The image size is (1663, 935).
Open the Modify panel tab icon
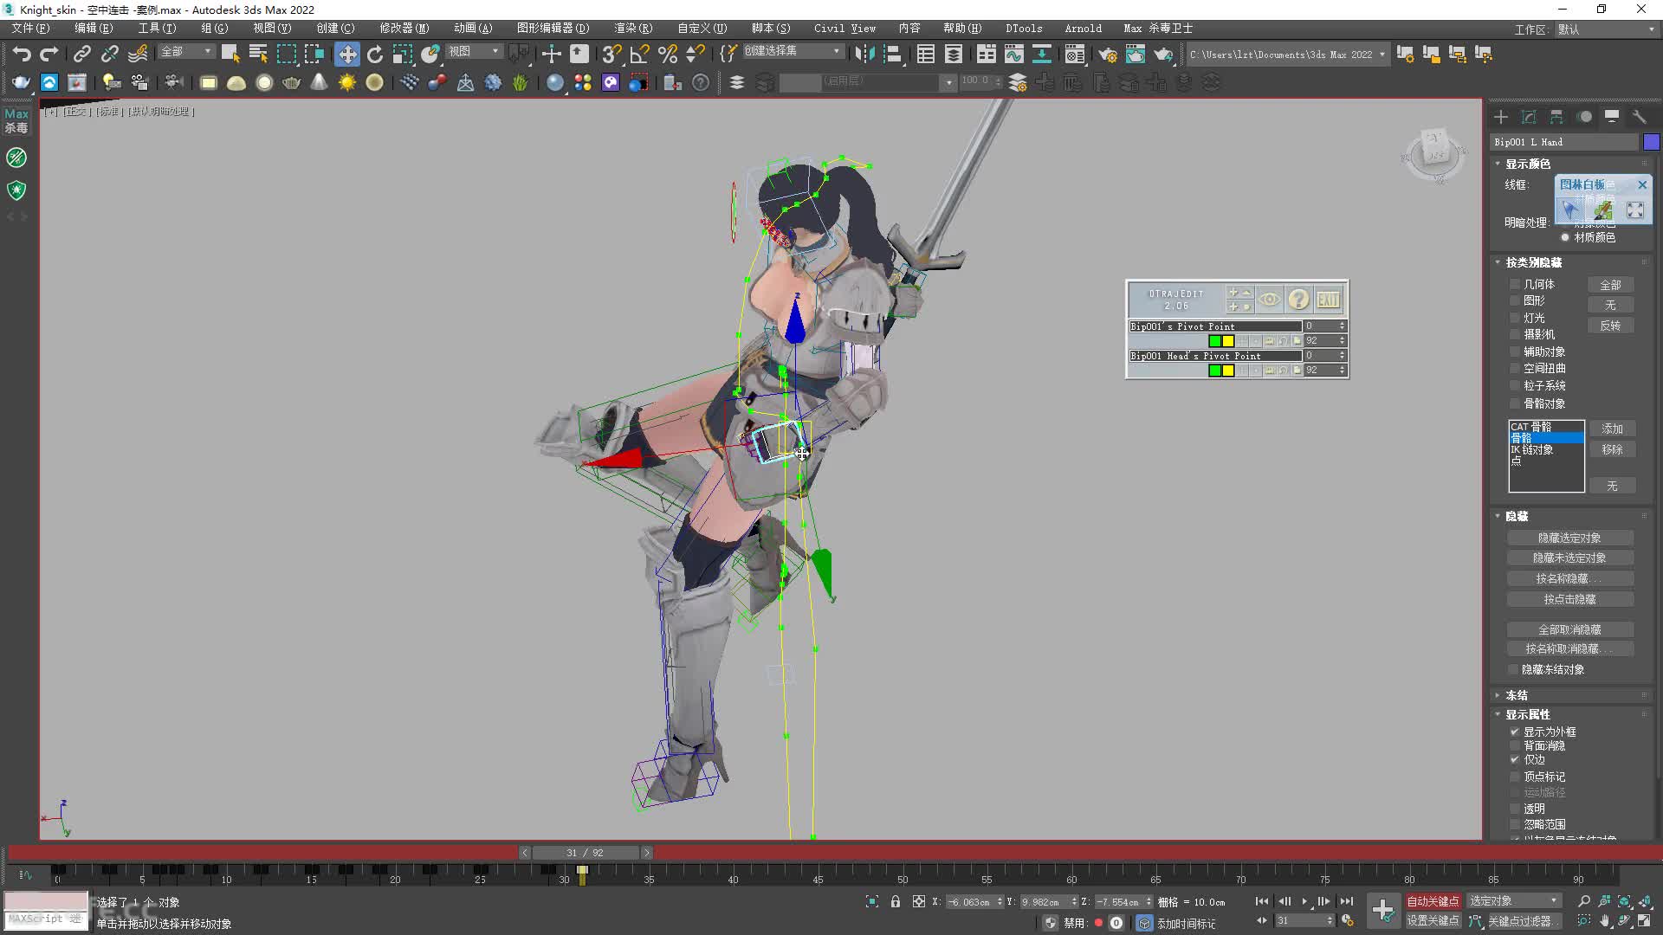[x=1529, y=116]
